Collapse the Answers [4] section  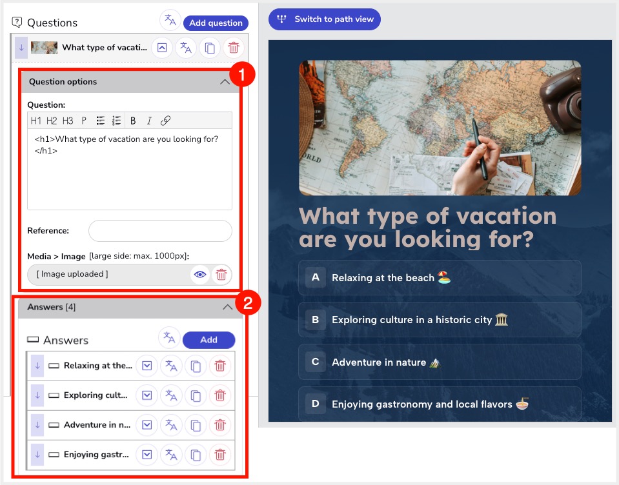tap(227, 308)
